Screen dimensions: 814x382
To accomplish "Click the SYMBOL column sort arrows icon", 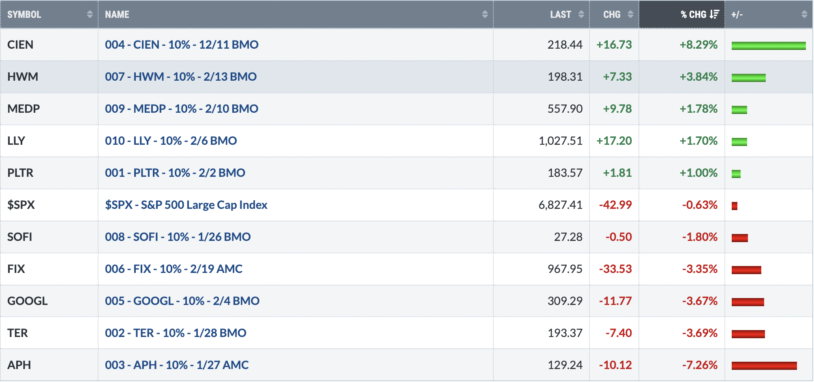I will pyautogui.click(x=90, y=15).
